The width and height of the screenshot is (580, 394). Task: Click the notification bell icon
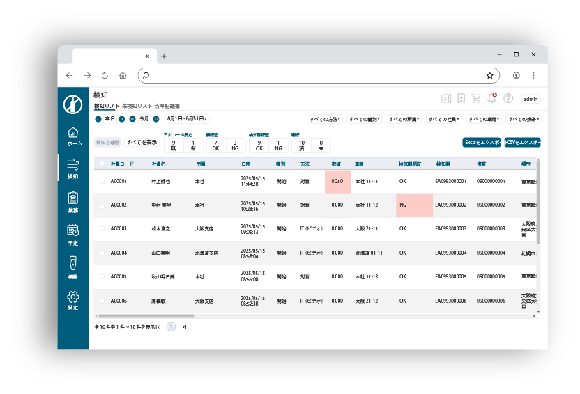click(492, 98)
